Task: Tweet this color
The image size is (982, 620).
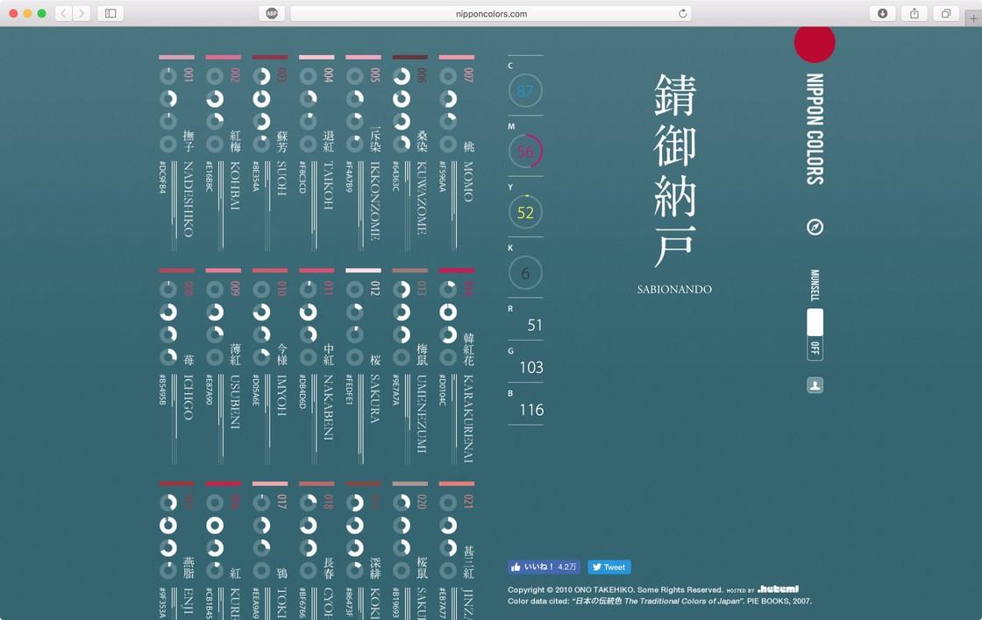Action: [x=608, y=567]
